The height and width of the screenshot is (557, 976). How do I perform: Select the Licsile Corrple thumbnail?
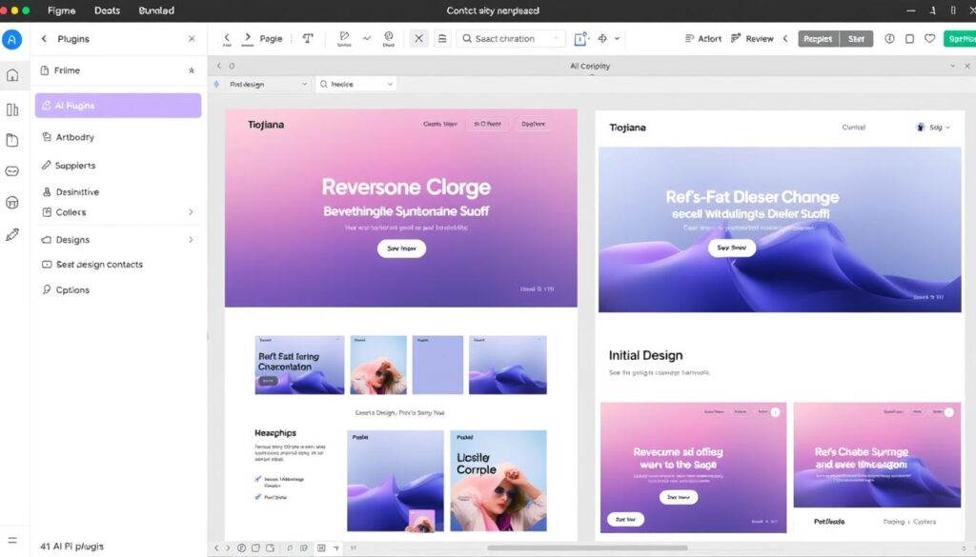click(x=498, y=481)
